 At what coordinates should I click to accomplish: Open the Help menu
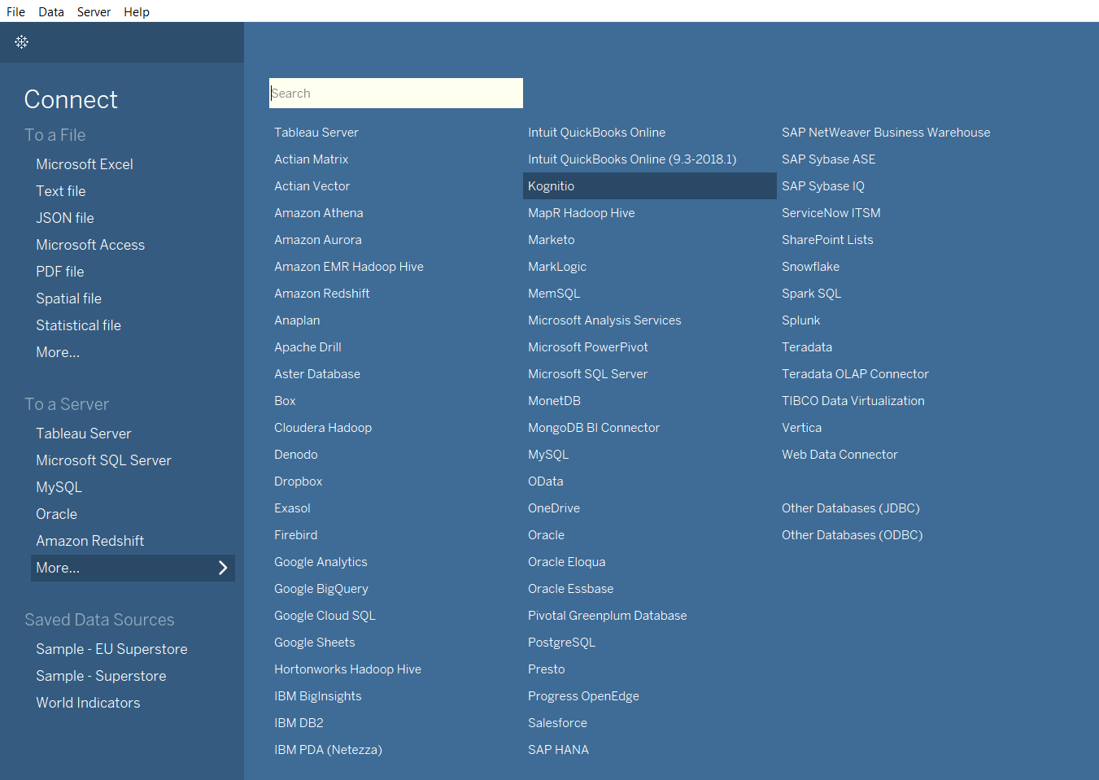coord(137,11)
